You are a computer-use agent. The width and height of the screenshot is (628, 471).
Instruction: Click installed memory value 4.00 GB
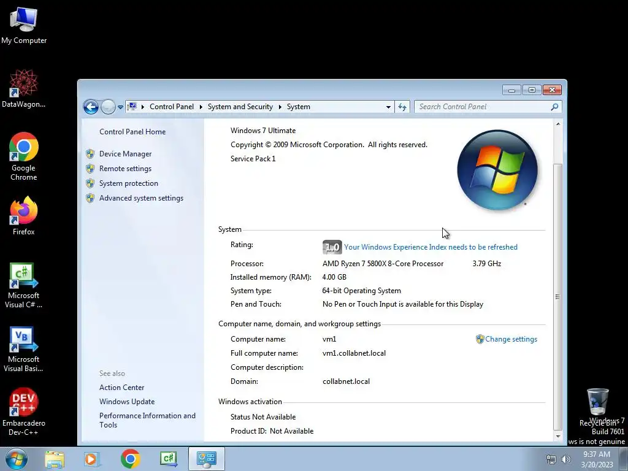[x=334, y=277]
